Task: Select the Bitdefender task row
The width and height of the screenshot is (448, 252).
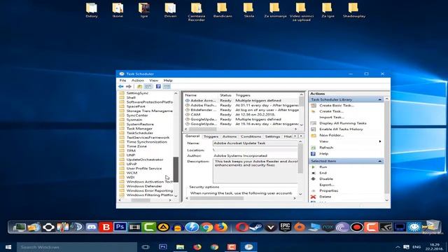Action: pyautogui.click(x=241, y=110)
